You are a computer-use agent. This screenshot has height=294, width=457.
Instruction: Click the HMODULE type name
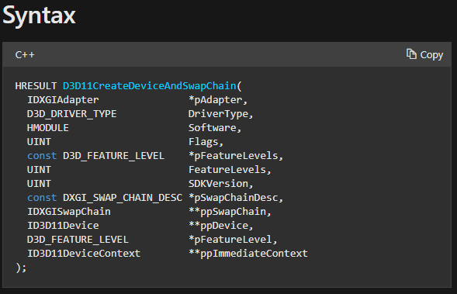click(48, 128)
